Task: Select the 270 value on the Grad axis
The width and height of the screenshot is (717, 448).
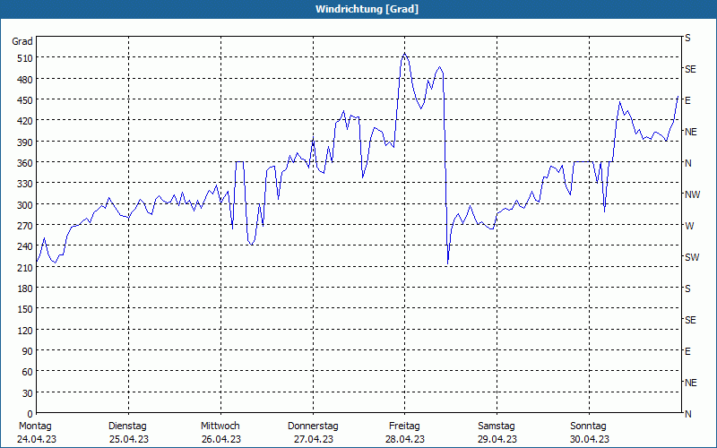Action: pyautogui.click(x=26, y=226)
